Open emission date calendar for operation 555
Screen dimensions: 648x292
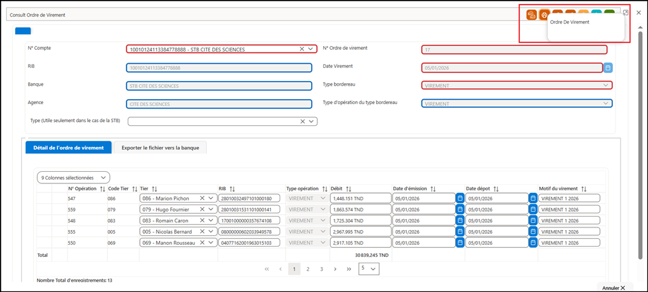[460, 231]
